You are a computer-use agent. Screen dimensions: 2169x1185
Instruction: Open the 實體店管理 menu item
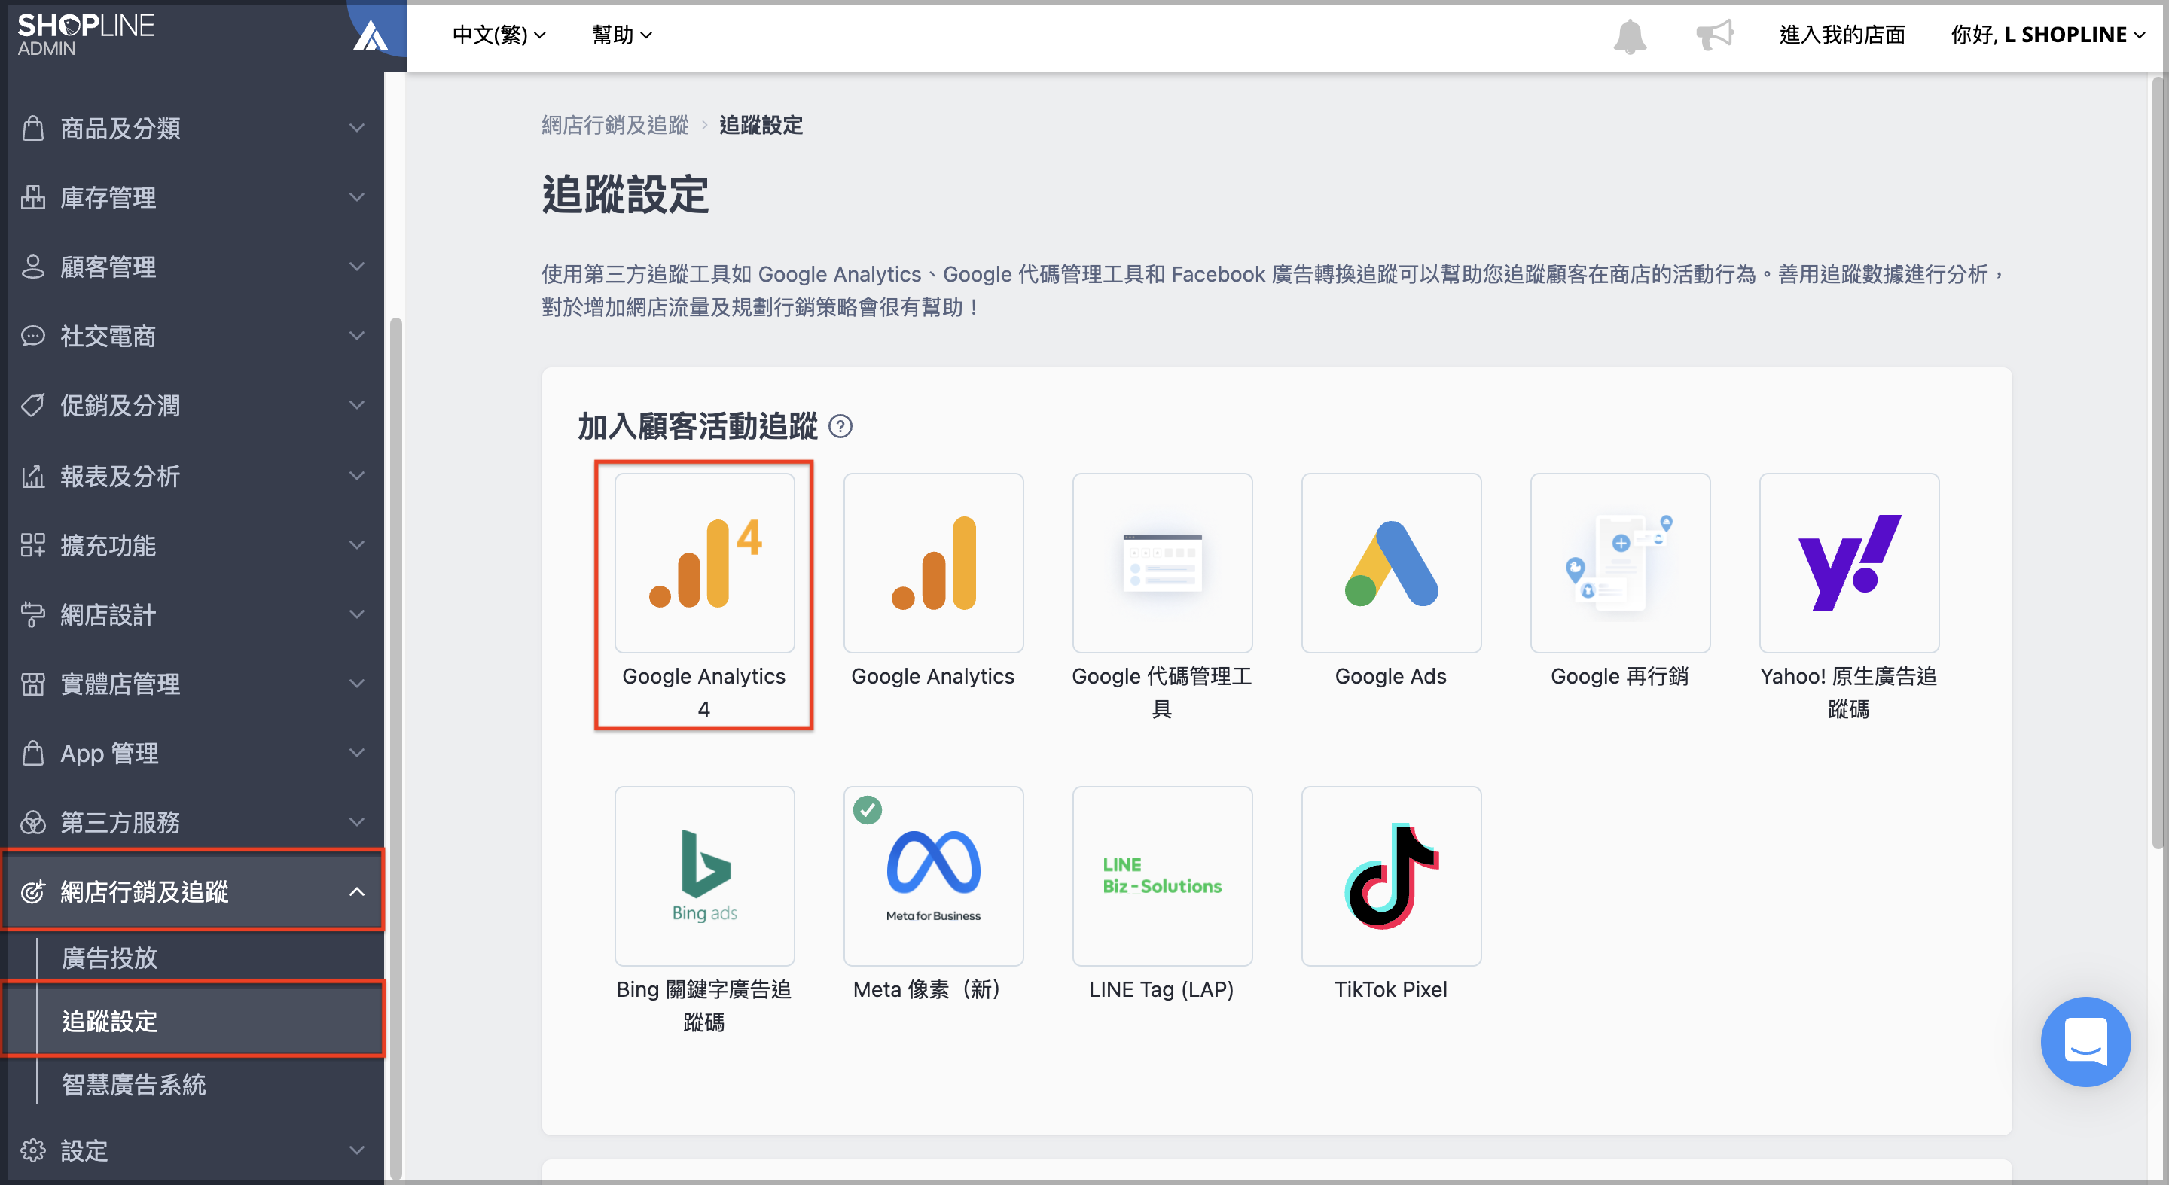pos(193,684)
